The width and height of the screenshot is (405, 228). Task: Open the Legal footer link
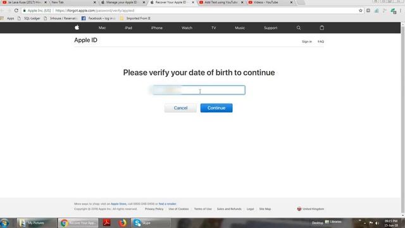(251, 209)
